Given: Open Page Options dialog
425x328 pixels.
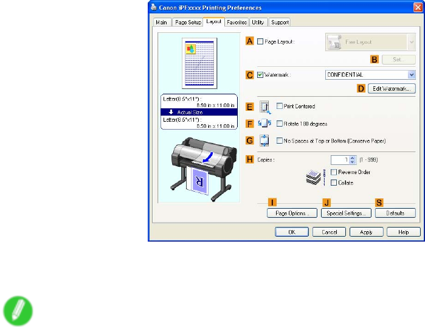Looking at the screenshot, I should point(292,213).
